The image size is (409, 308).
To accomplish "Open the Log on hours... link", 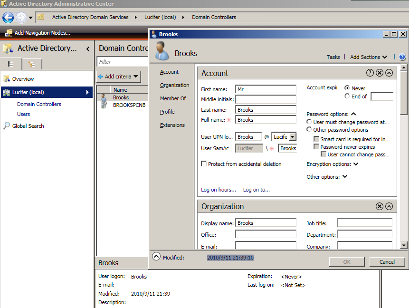I will tap(219, 190).
